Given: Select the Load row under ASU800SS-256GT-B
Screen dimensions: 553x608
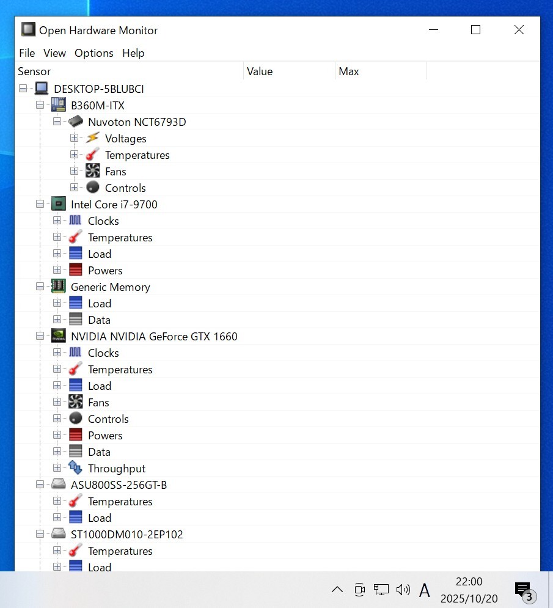Looking at the screenshot, I should tap(100, 518).
